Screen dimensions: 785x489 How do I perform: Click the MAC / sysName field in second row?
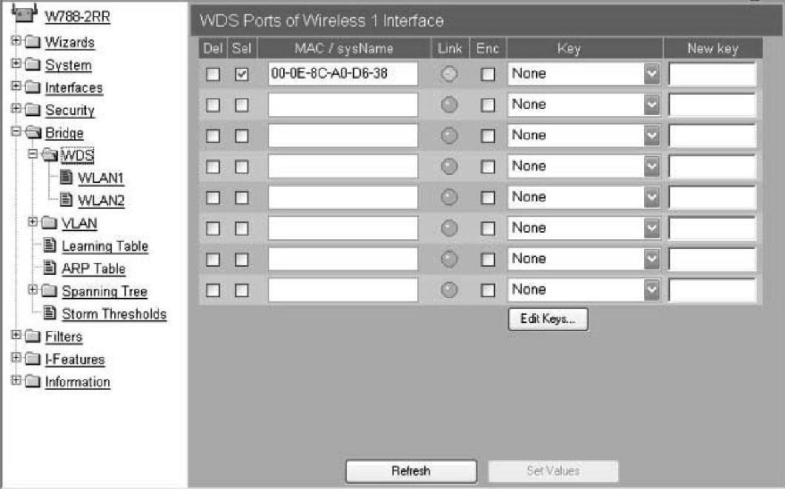point(342,105)
